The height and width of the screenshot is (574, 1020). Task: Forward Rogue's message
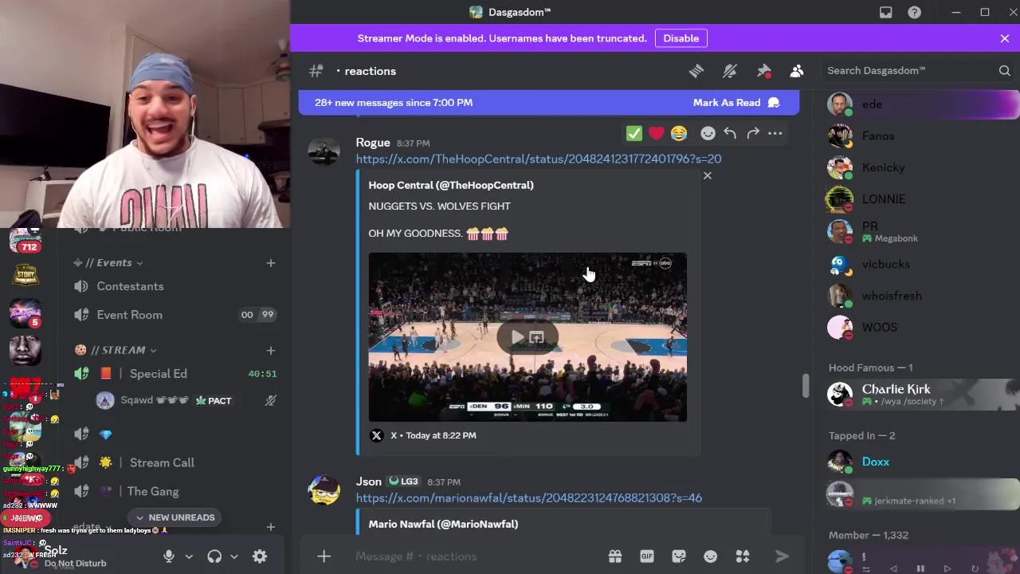click(x=753, y=133)
